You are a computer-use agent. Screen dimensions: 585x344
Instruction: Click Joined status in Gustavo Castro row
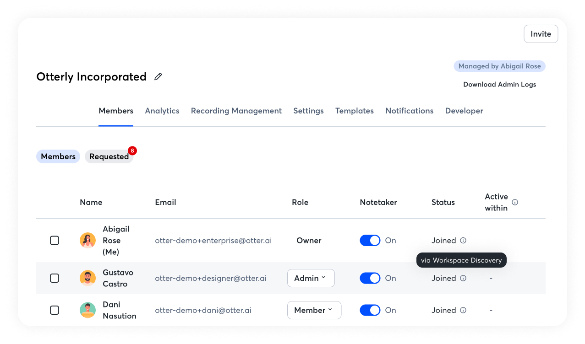[444, 278]
